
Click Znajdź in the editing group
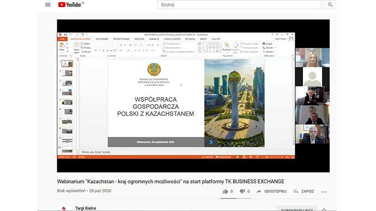pos(268,44)
